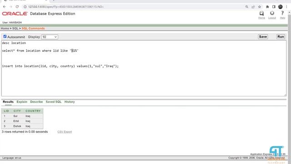
Task: Click the '3 rows returned' status text
Action: click(x=25, y=132)
